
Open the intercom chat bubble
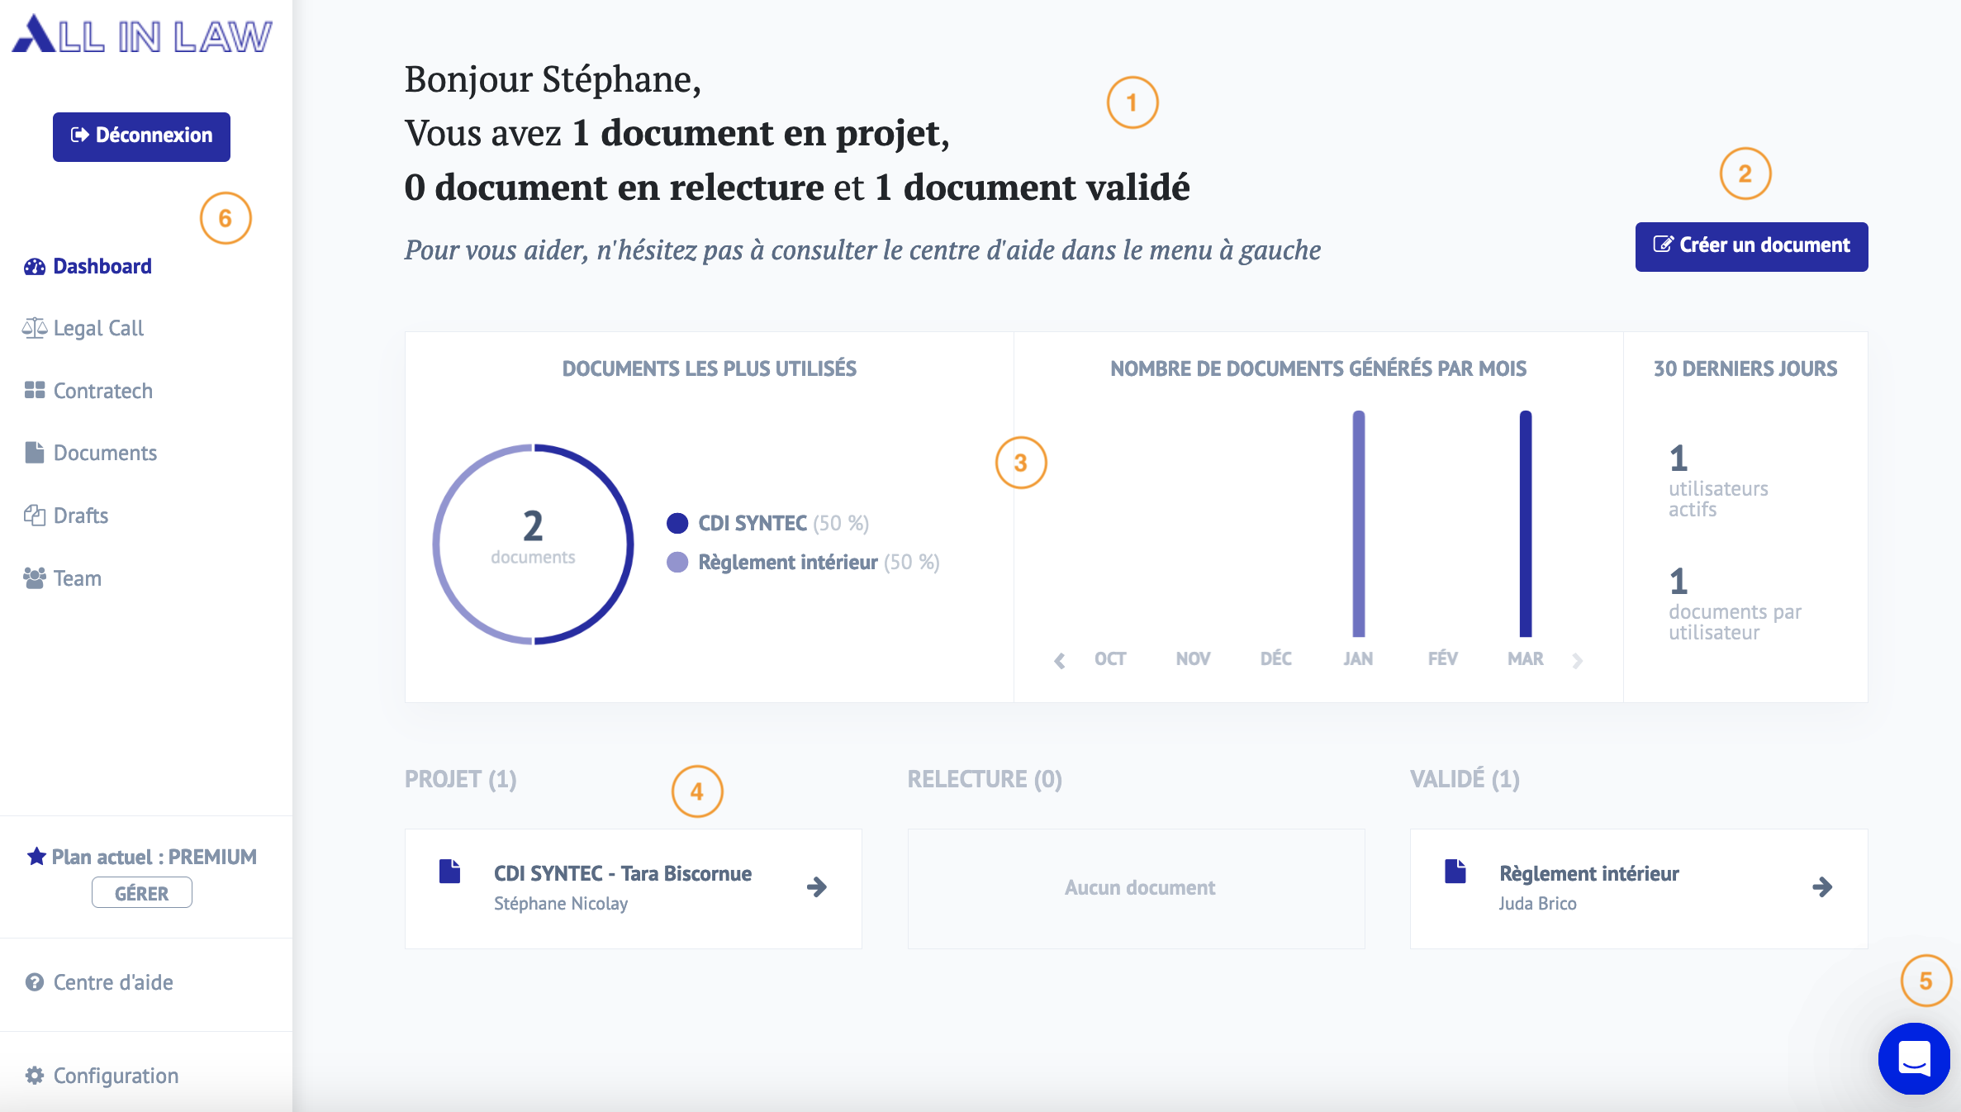click(1913, 1057)
